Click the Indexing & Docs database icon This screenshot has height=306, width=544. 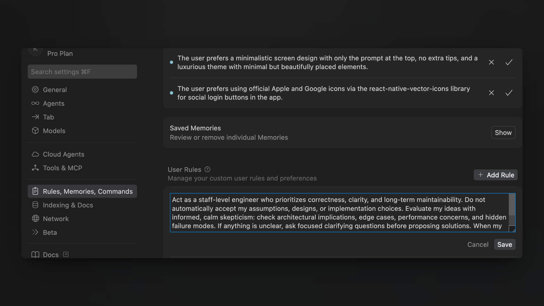(35, 205)
